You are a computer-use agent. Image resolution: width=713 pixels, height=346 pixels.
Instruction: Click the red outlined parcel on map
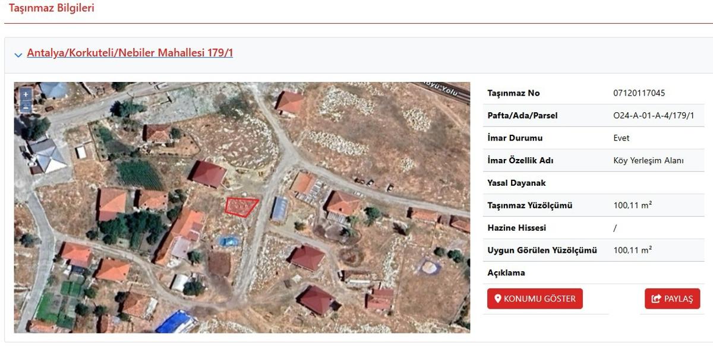pos(241,206)
